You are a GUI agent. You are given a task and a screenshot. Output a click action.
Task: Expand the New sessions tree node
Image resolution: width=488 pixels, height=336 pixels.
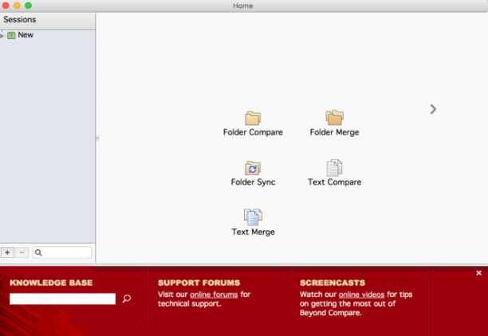[x=2, y=36]
